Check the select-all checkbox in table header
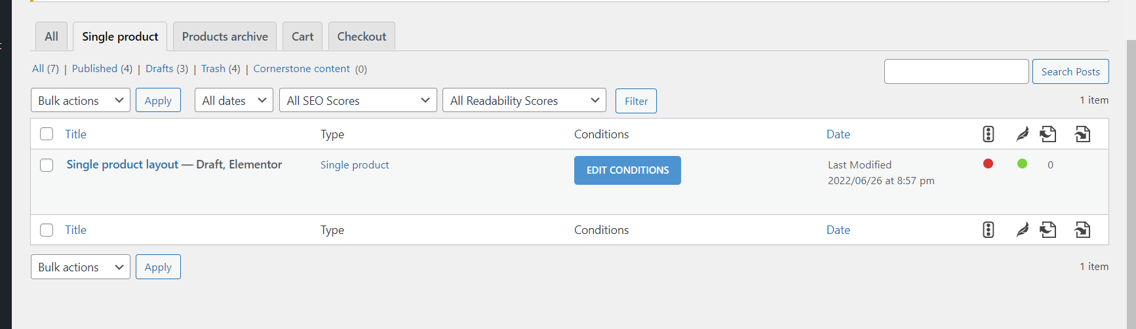Screen dimensions: 1136x329 click(47, 134)
